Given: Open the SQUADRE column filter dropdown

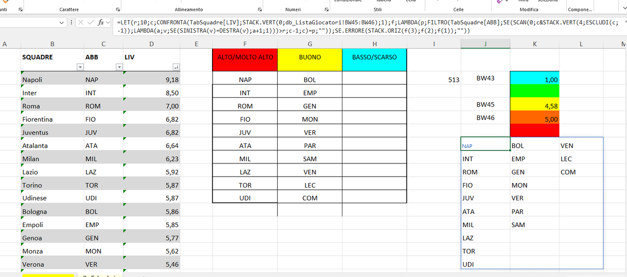Looking at the screenshot, I should pyautogui.click(x=80, y=67).
